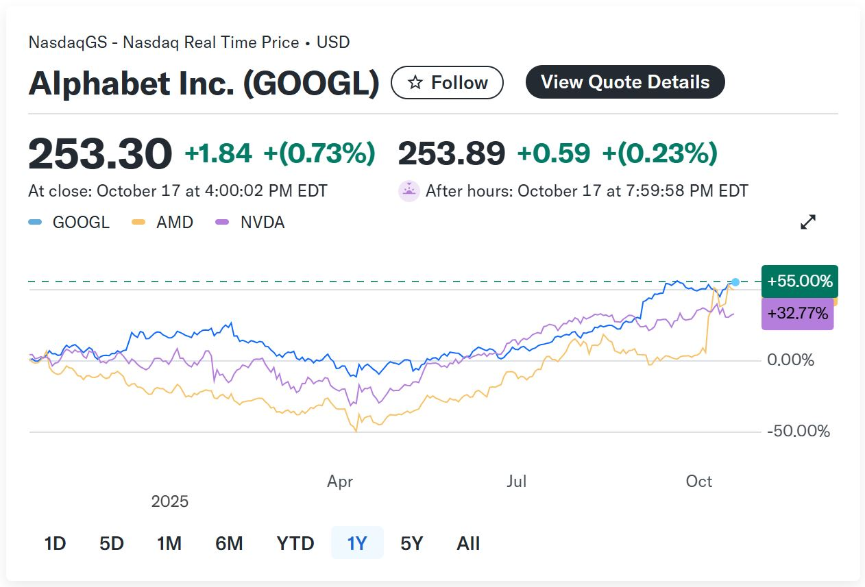Choose the YTD range
This screenshot has width=865, height=587.
(295, 544)
